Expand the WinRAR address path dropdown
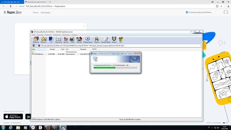The image size is (231, 130). point(201,46)
